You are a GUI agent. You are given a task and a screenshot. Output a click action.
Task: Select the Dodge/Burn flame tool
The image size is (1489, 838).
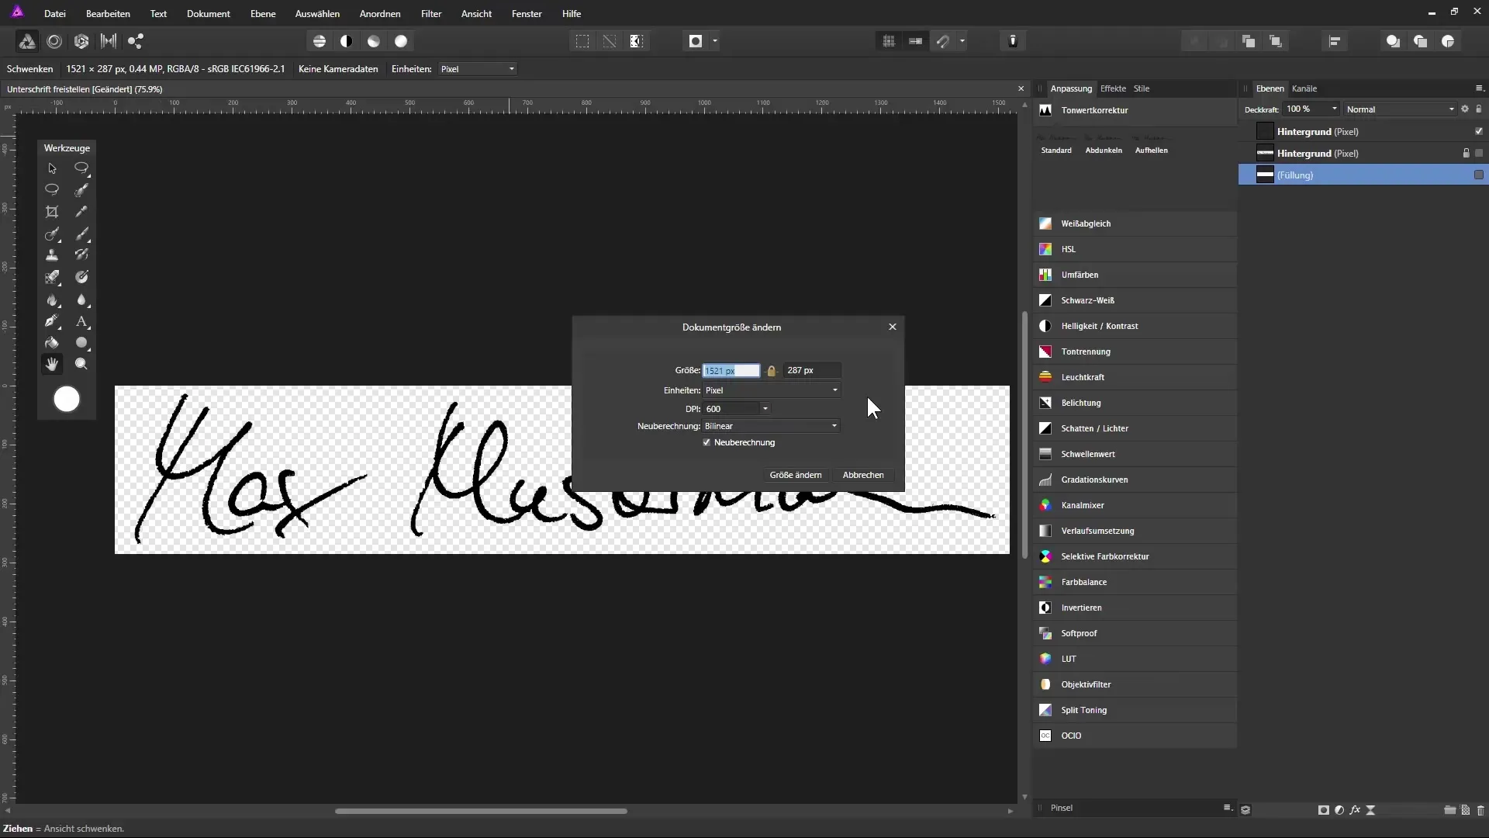[52, 300]
